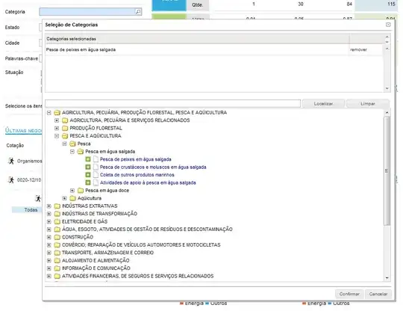Click 'remover' for Pesca de peixes em água salgada
This screenshot has width=403, height=311.
tap(358, 49)
